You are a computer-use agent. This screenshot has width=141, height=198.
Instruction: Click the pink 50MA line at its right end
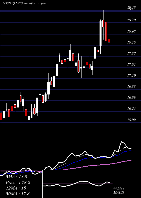131,160
